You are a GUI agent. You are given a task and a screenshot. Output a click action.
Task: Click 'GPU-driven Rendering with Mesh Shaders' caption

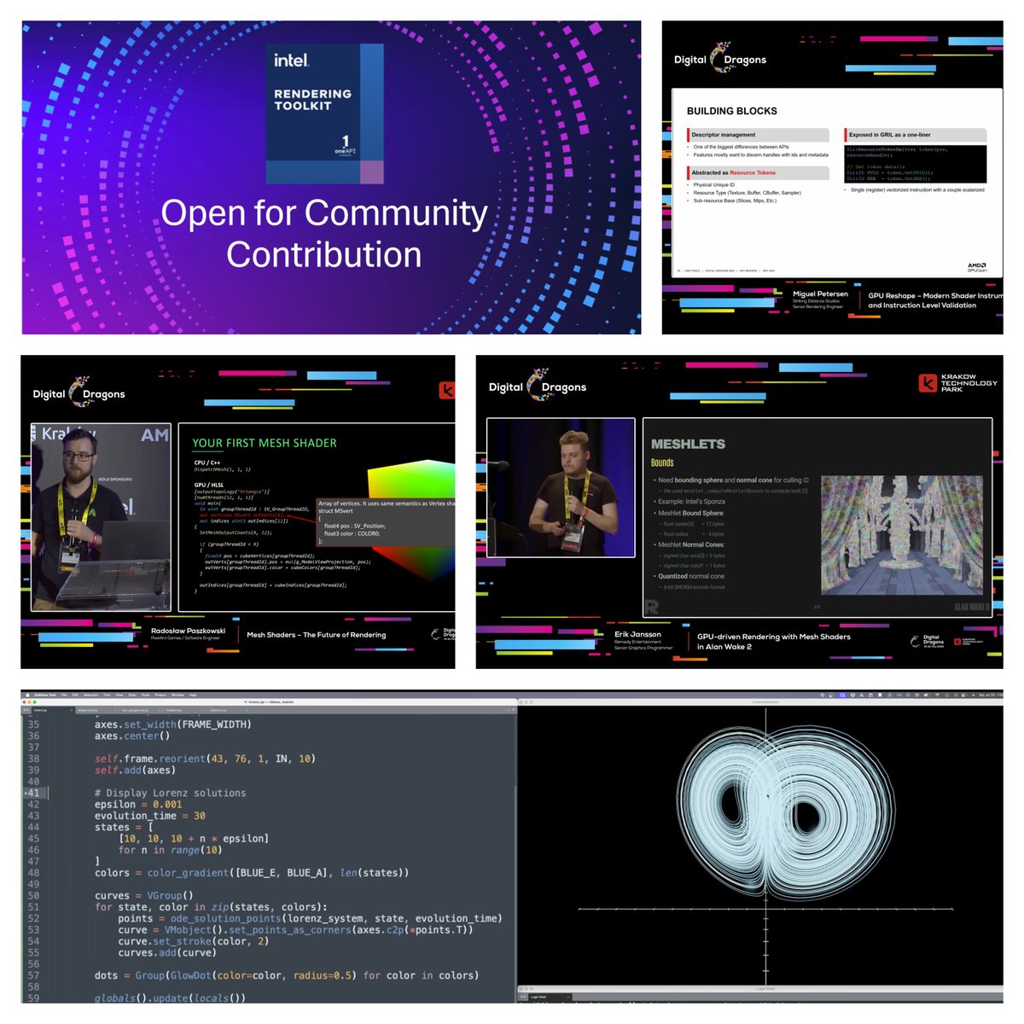(x=773, y=637)
